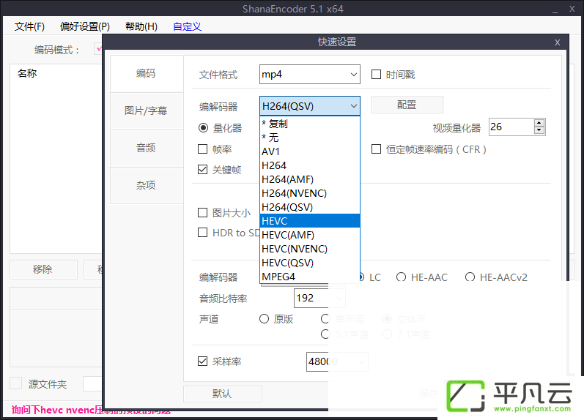The height and width of the screenshot is (420, 584).
Task: Choose H264(NVENC) from codec list
Action: [x=309, y=193]
